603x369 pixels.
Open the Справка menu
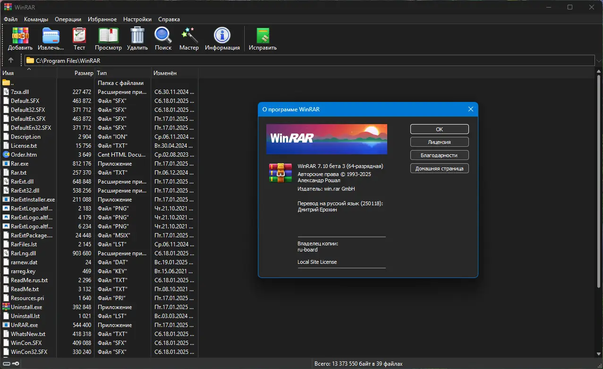[169, 19]
